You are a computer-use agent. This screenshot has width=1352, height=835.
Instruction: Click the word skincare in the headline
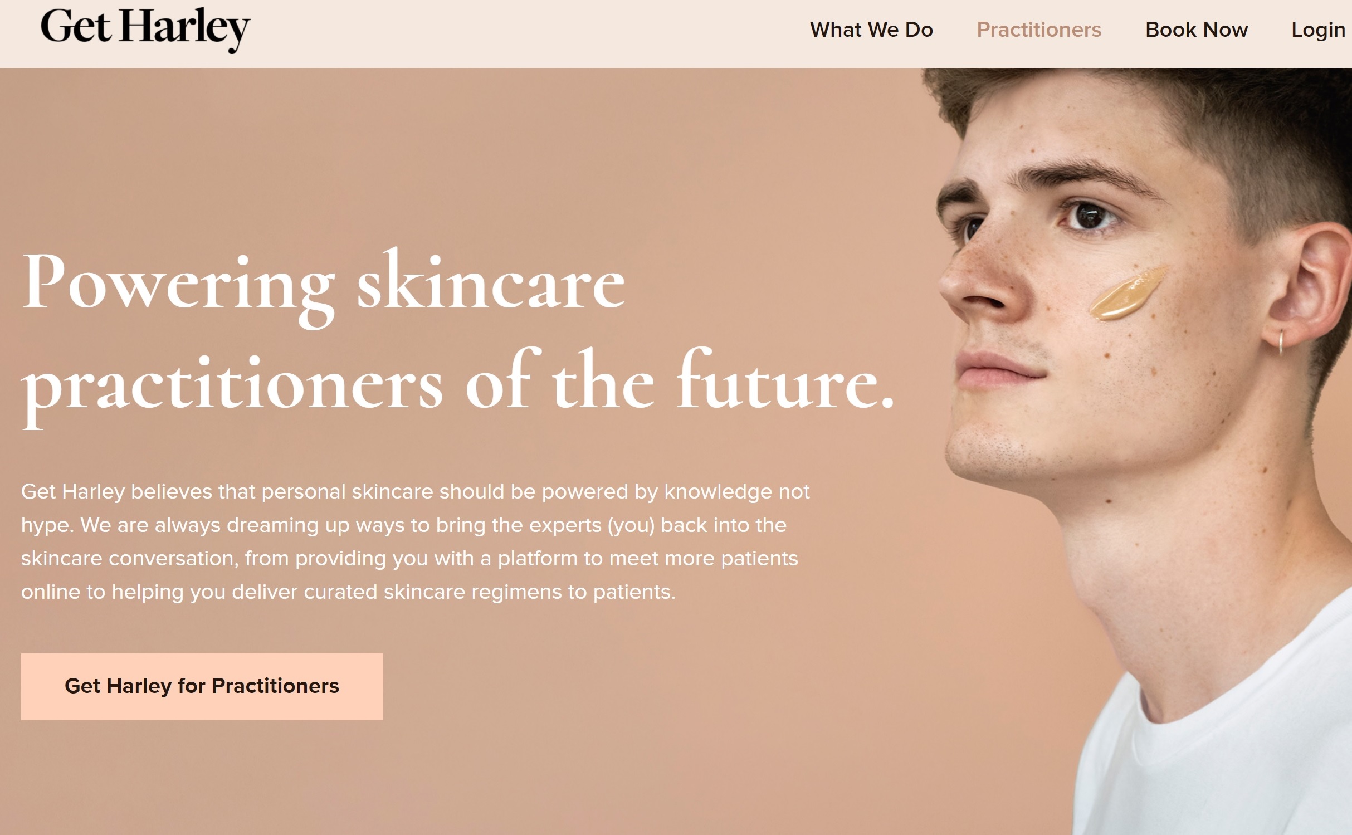[491, 282]
